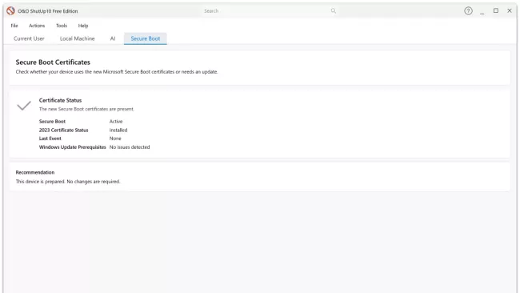The height and width of the screenshot is (293, 520).
Task: Click the 'Active' Secure Boot value
Action: pyautogui.click(x=116, y=122)
